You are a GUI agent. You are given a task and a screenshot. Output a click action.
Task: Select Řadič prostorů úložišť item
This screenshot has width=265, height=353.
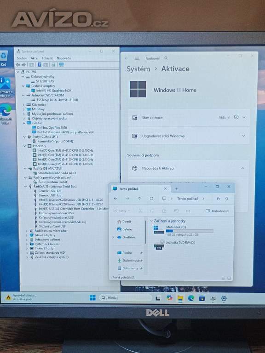52,182
